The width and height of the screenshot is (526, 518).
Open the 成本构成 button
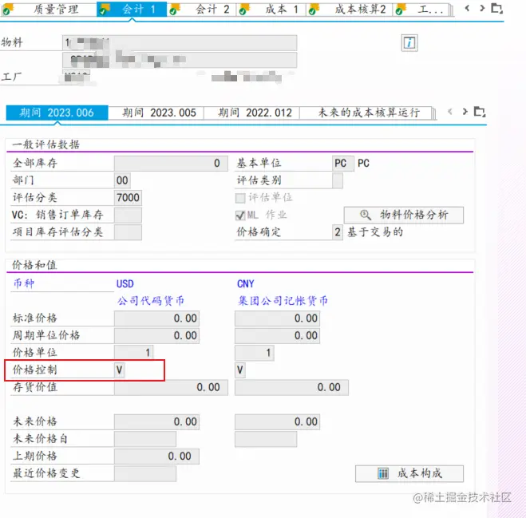(409, 474)
